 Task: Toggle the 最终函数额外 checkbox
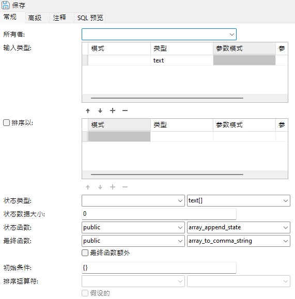click(x=85, y=253)
